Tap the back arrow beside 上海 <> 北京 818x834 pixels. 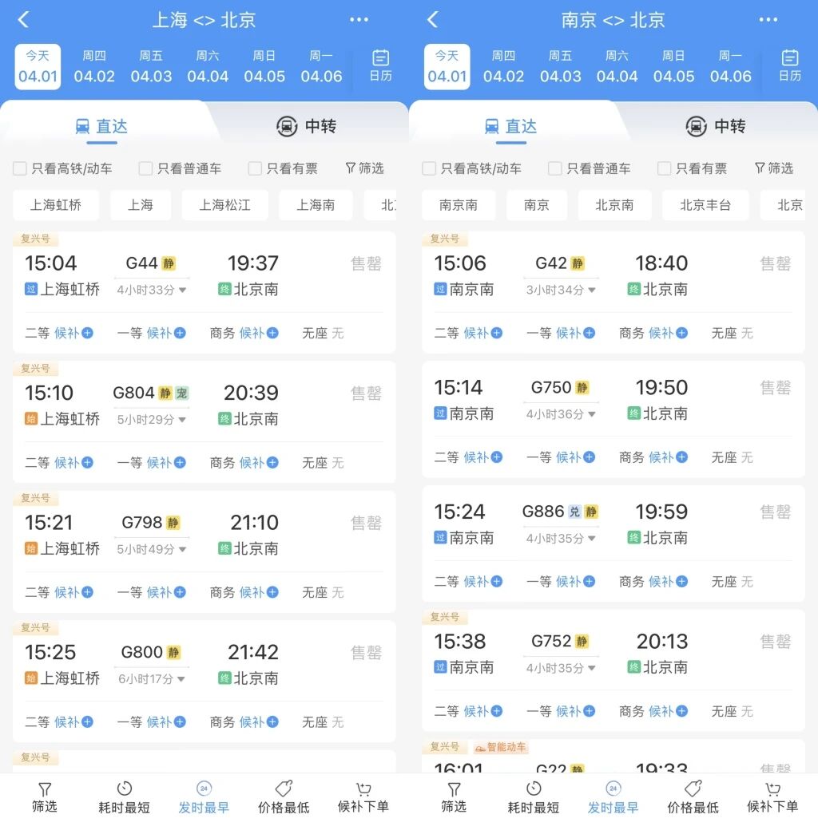[x=23, y=20]
